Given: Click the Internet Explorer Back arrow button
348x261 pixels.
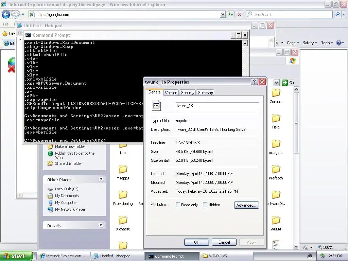Looking at the screenshot, I should 6,14.
